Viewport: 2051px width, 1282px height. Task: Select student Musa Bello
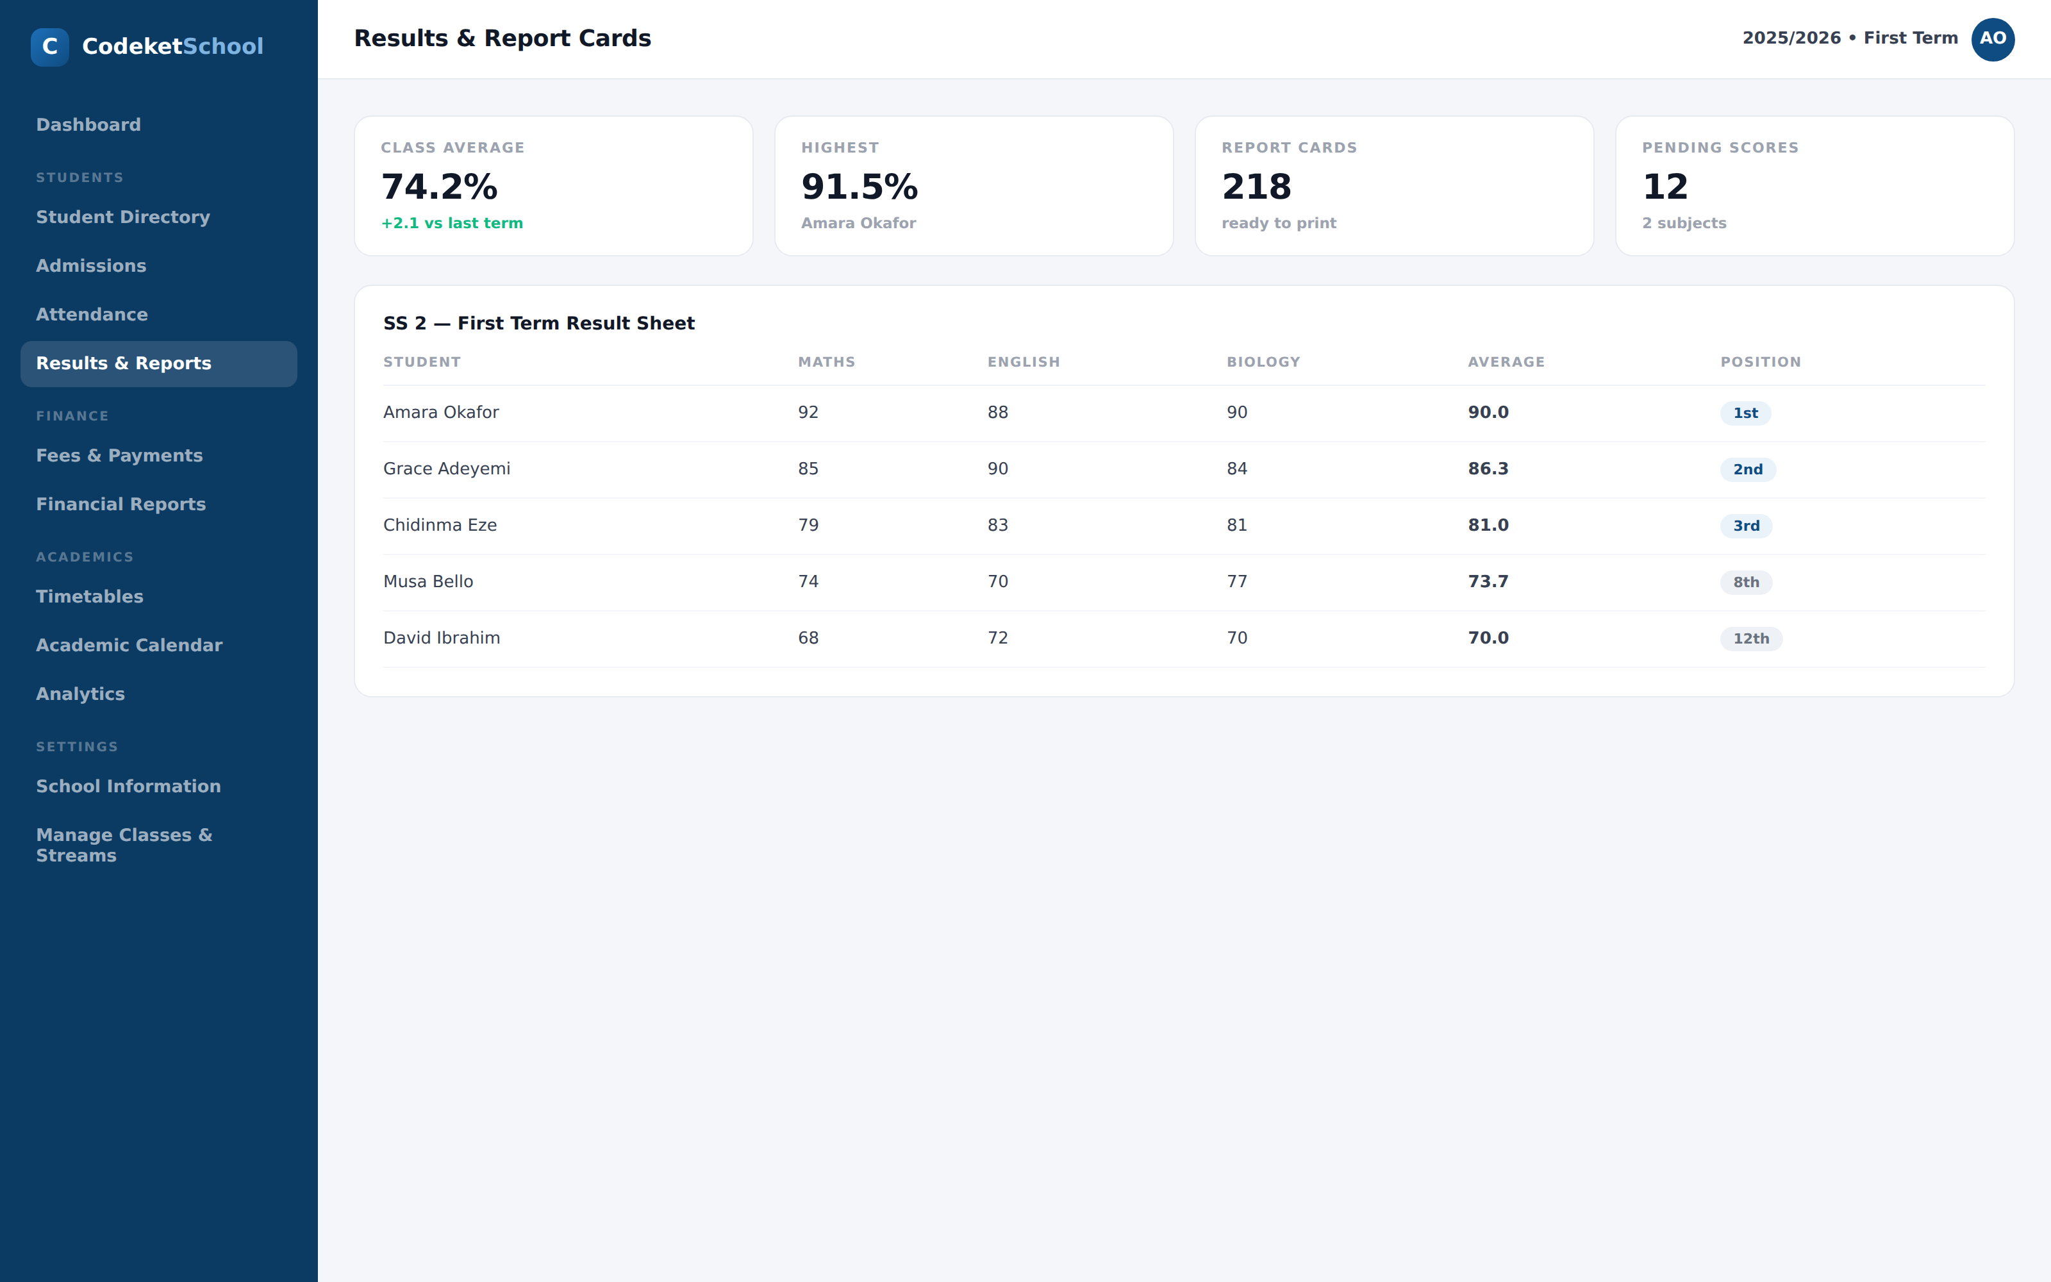[428, 581]
